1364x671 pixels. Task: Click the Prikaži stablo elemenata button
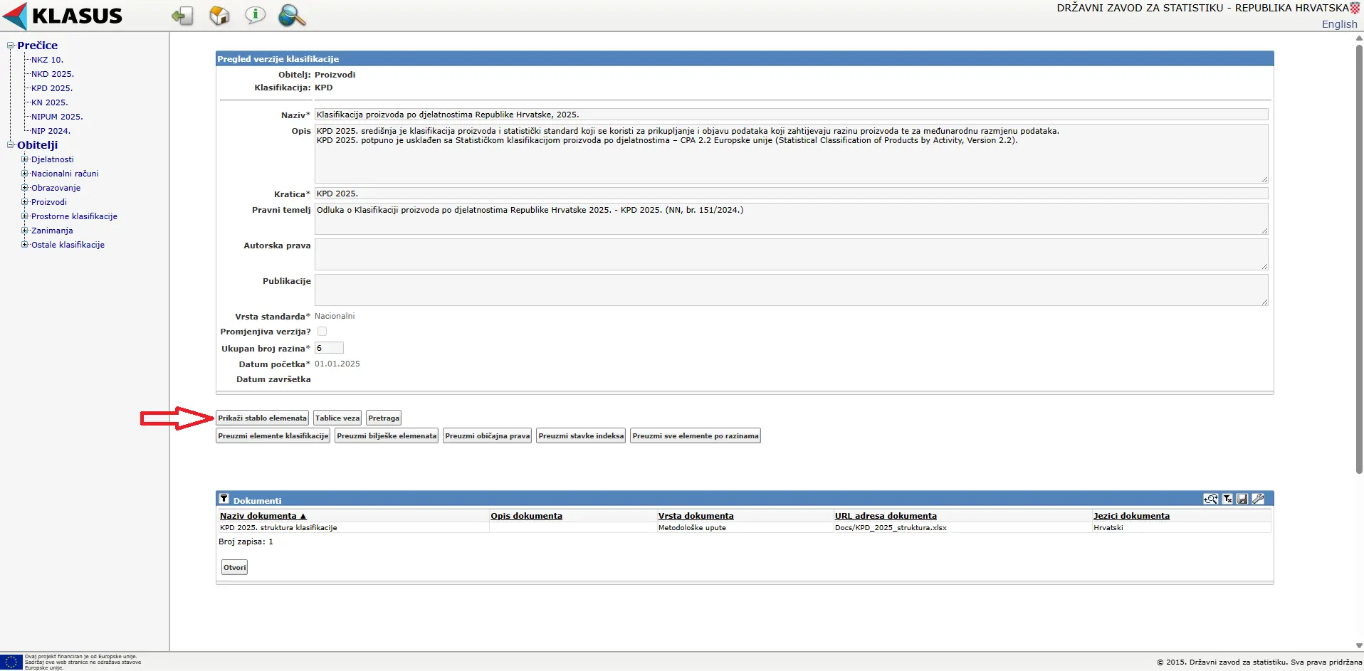[x=262, y=418]
